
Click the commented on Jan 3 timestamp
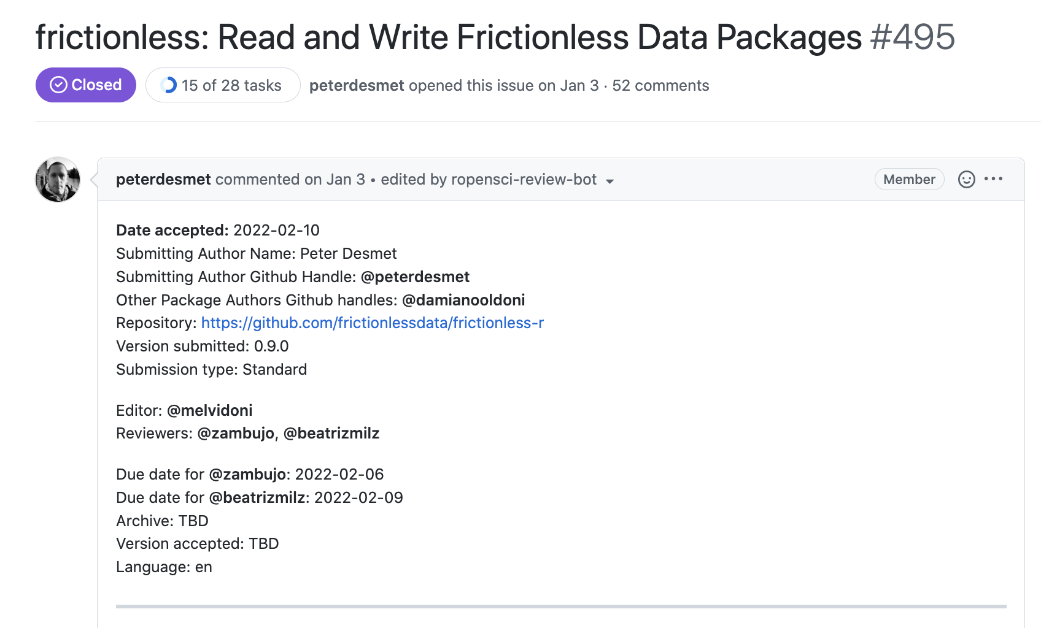click(290, 180)
